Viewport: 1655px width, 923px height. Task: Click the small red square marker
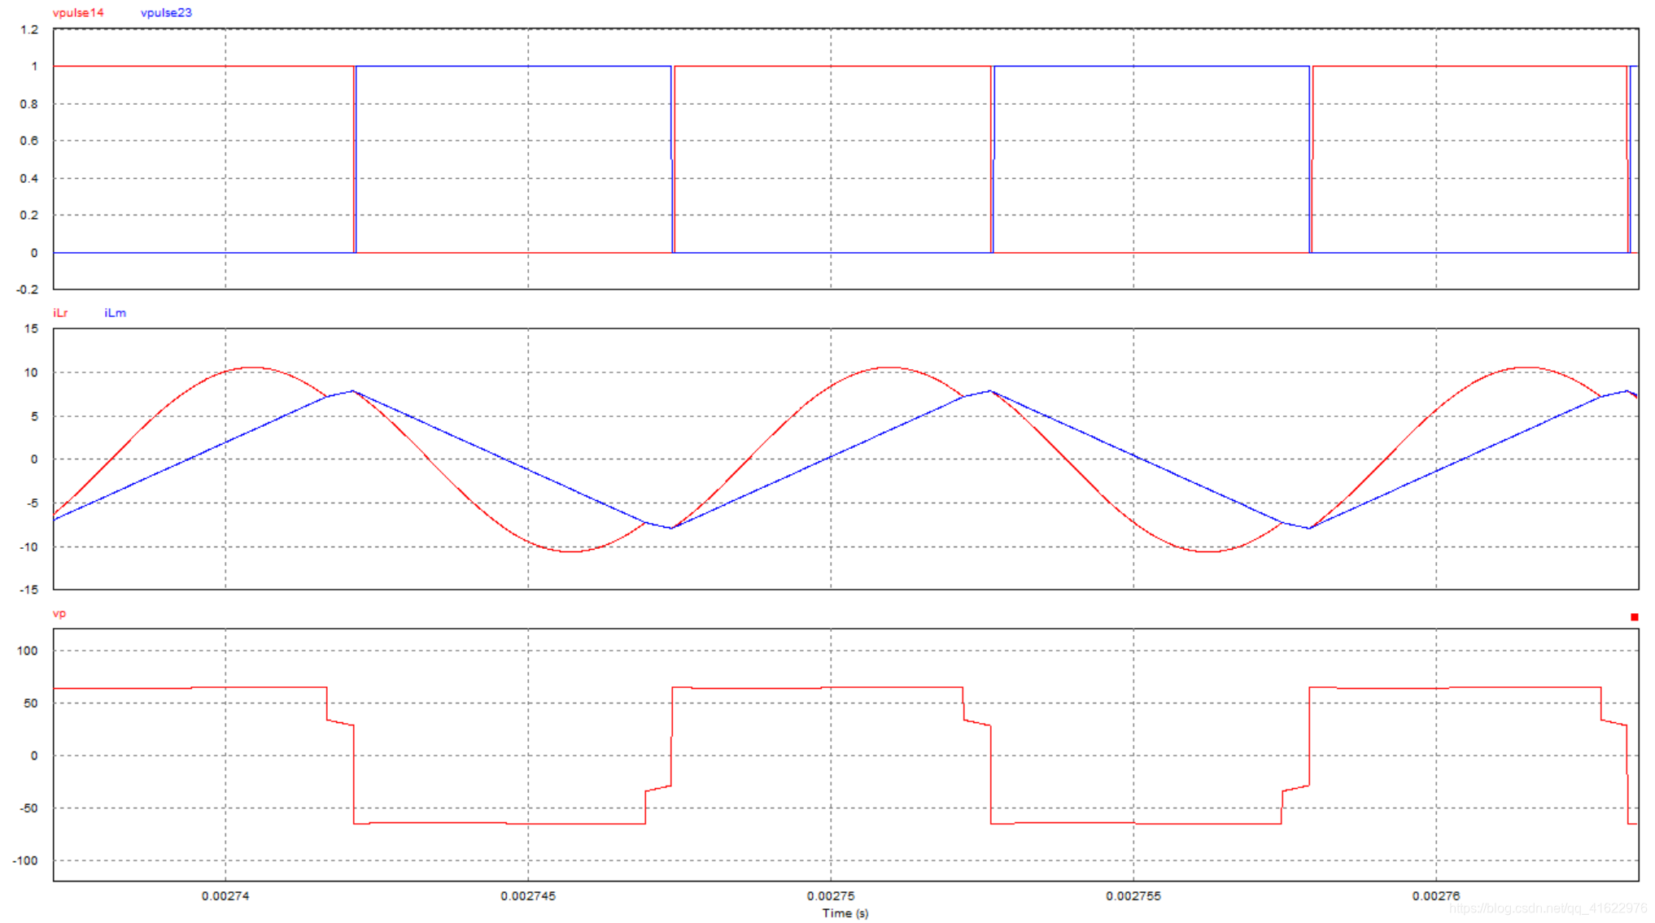[x=1634, y=617]
